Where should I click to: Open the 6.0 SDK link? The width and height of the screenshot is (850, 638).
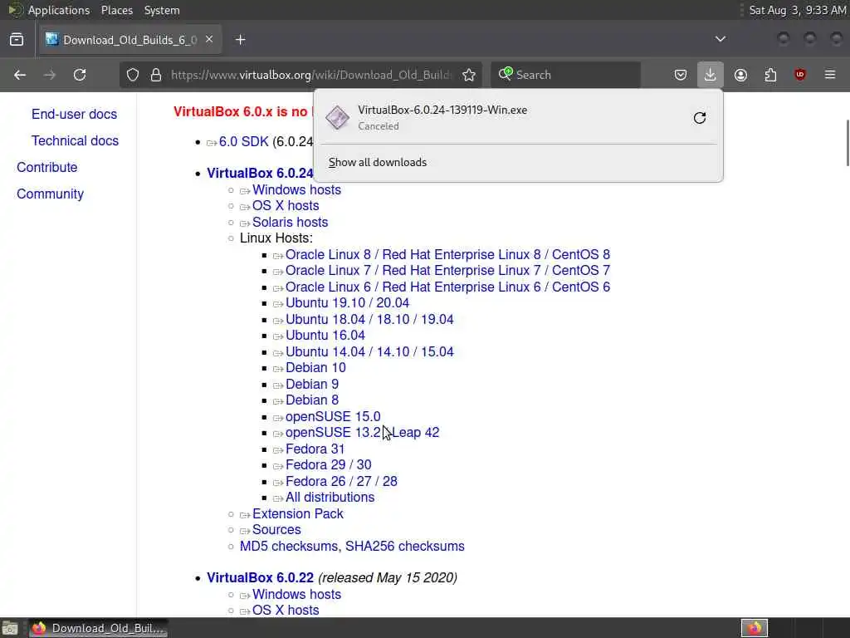click(243, 141)
